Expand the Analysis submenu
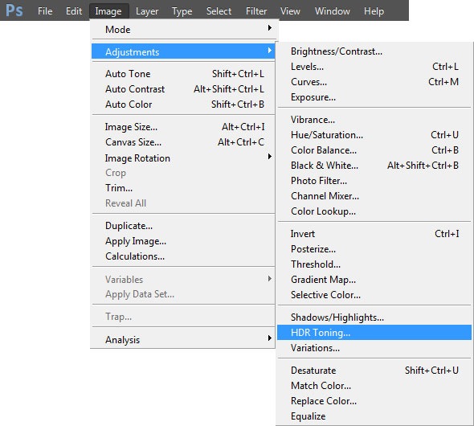This screenshot has width=474, height=426. [183, 339]
